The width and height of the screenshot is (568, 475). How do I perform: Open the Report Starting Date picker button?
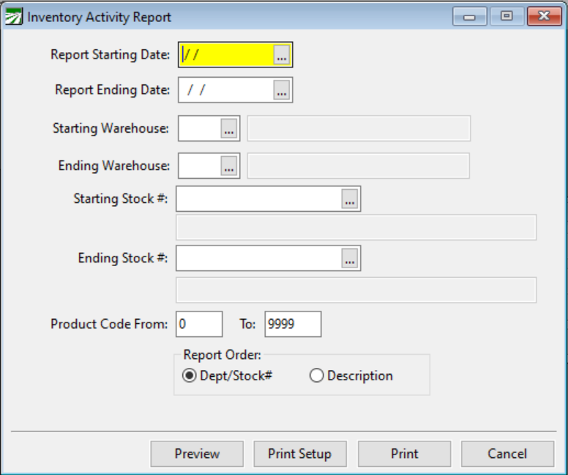click(x=282, y=55)
